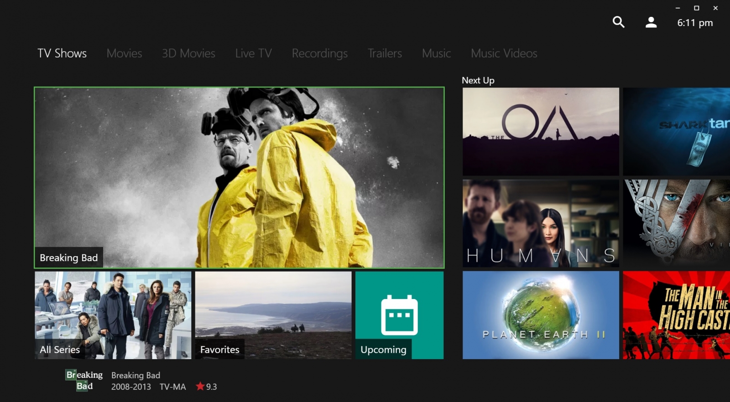730x402 pixels.
Task: Click the 9.3 star rating
Action: click(x=206, y=387)
